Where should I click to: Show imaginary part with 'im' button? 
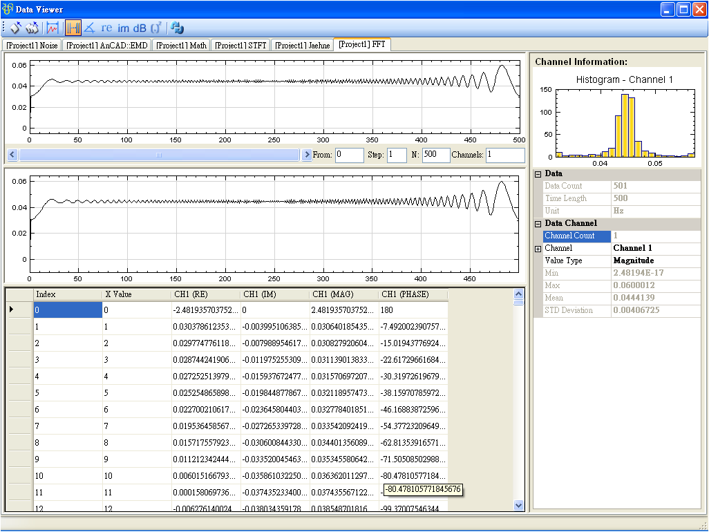tap(123, 28)
